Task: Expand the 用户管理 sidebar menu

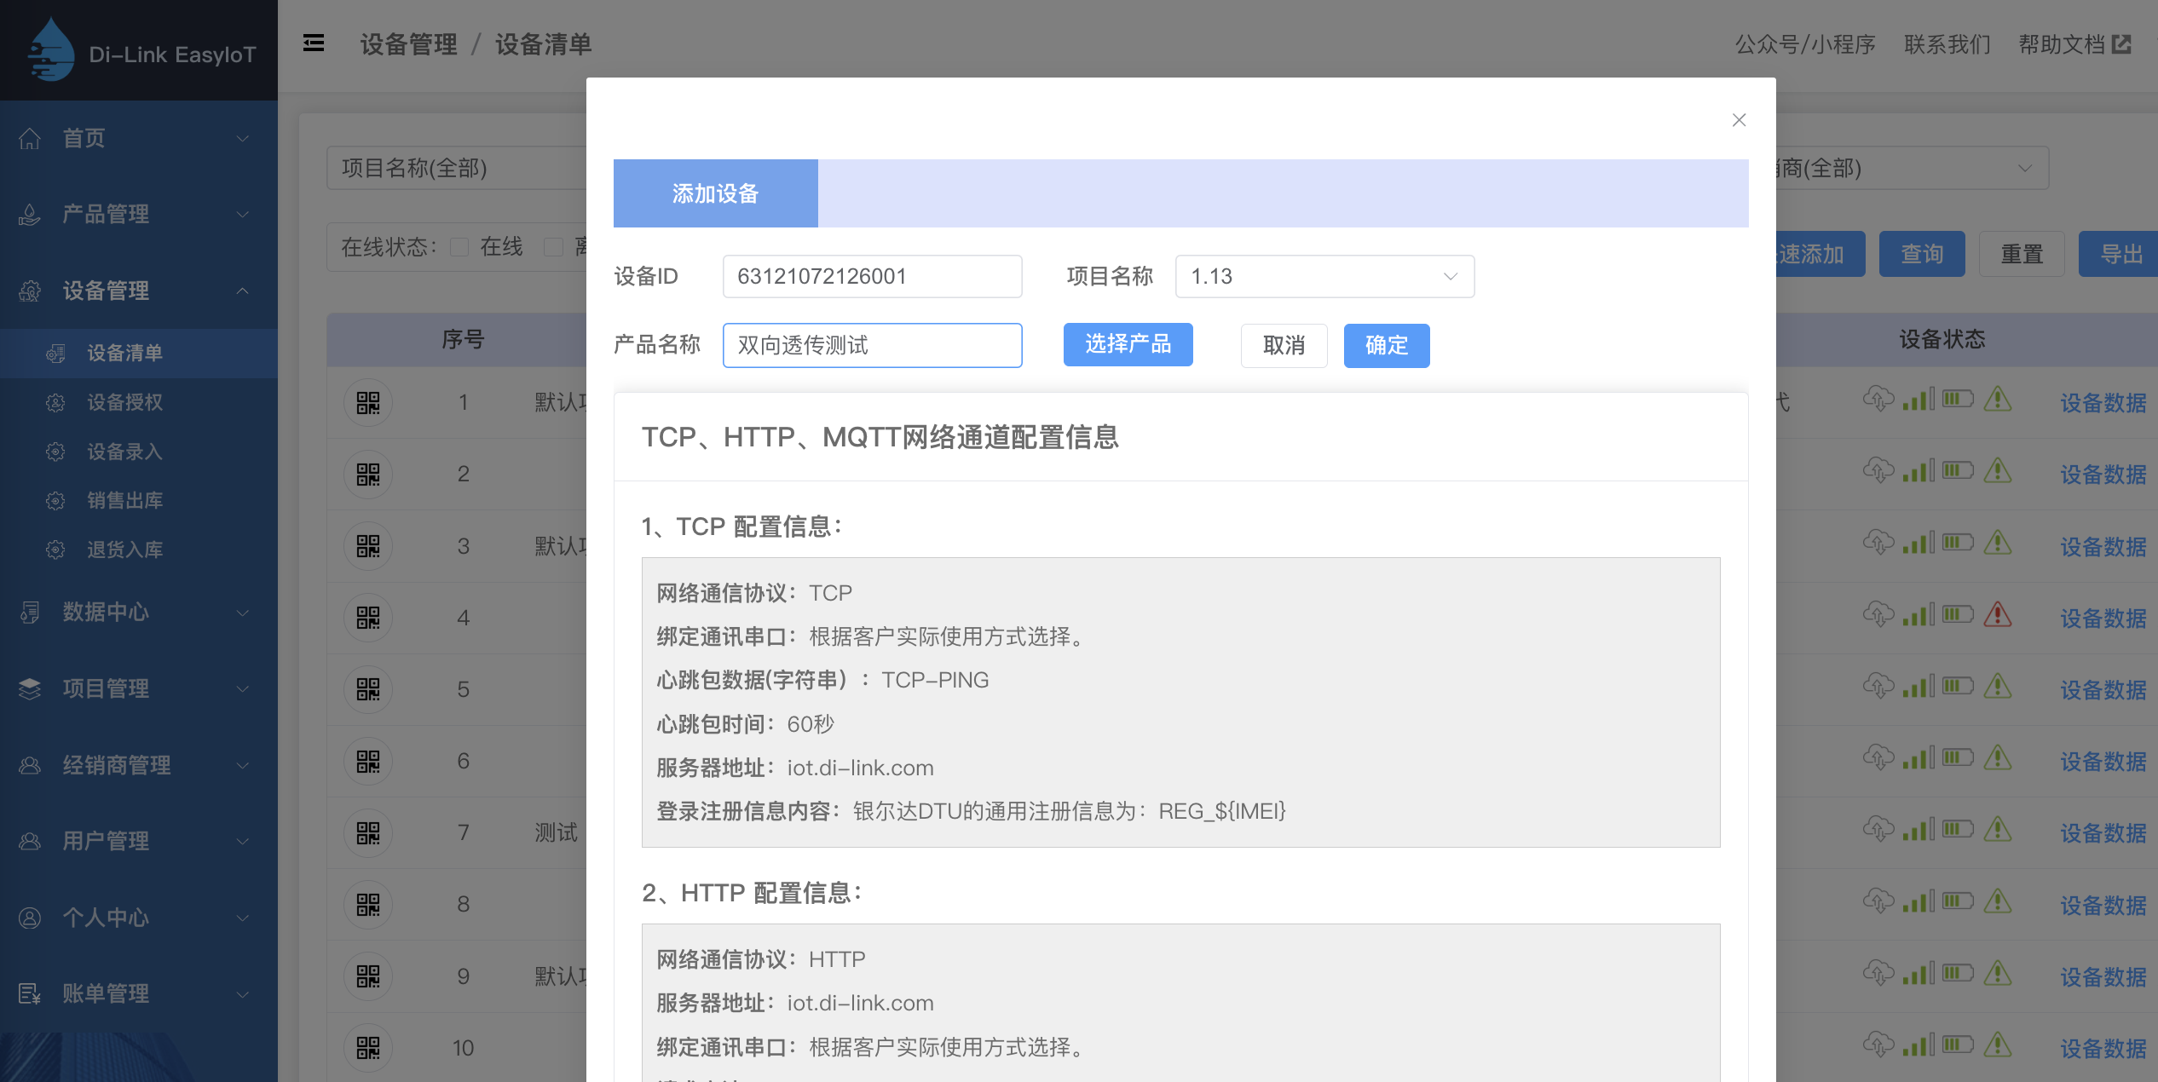Action: tap(139, 841)
